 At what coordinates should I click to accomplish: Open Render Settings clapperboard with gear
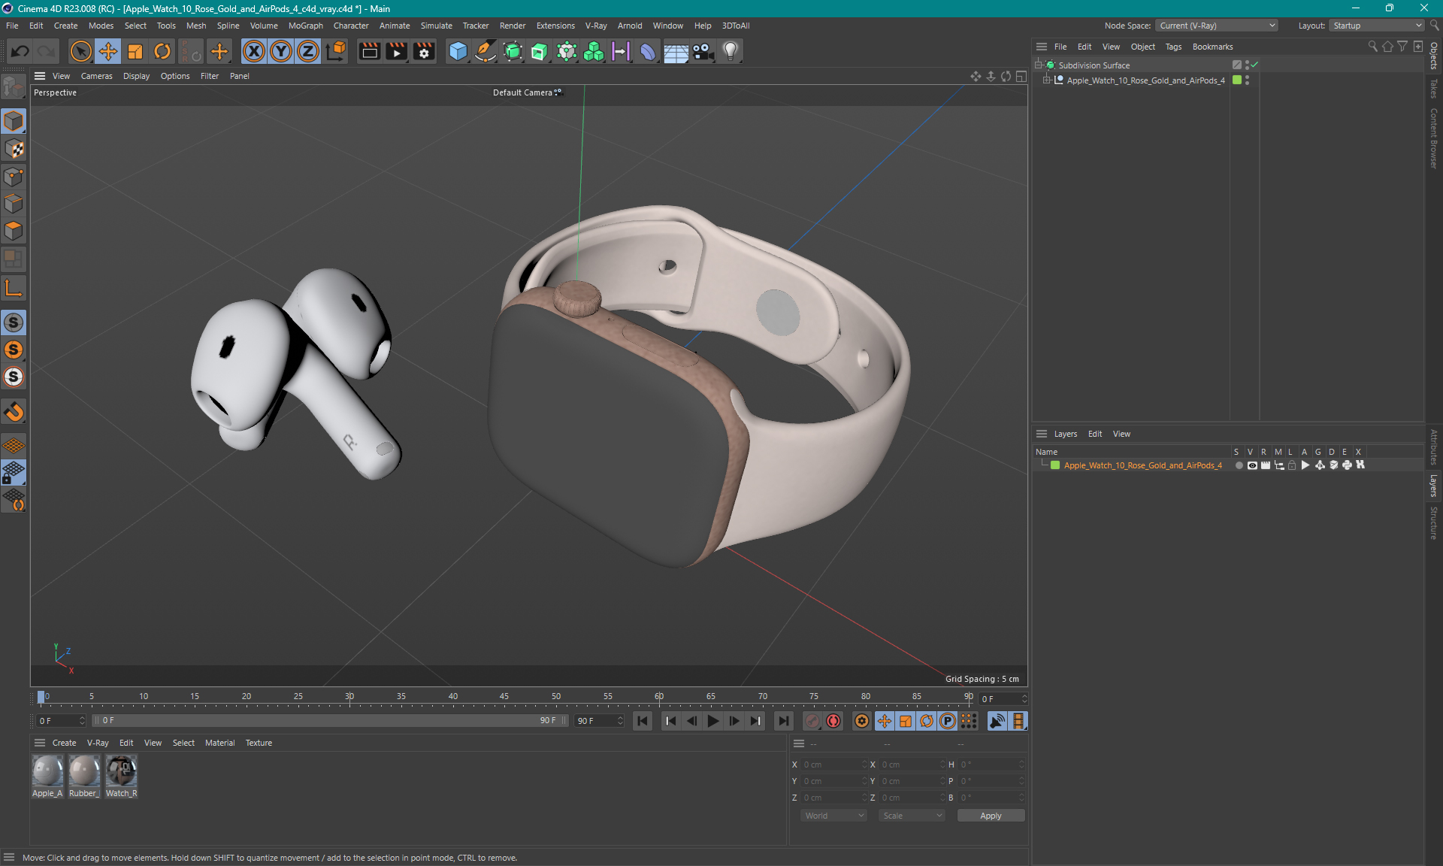coord(424,51)
